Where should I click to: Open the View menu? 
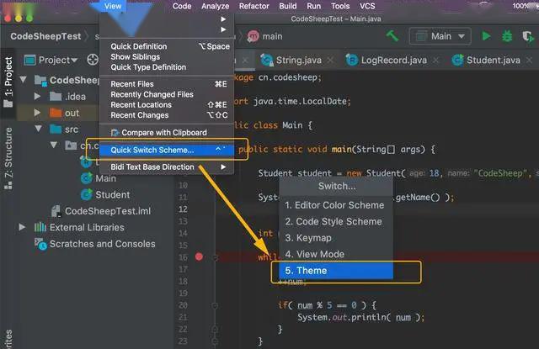click(113, 6)
